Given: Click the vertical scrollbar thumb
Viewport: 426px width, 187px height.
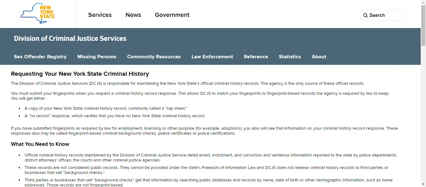Looking at the screenshot, I should point(423,25).
